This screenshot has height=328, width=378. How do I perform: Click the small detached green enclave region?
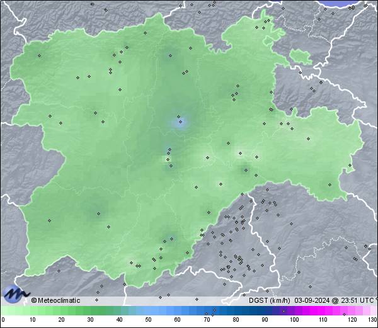pos(301,57)
